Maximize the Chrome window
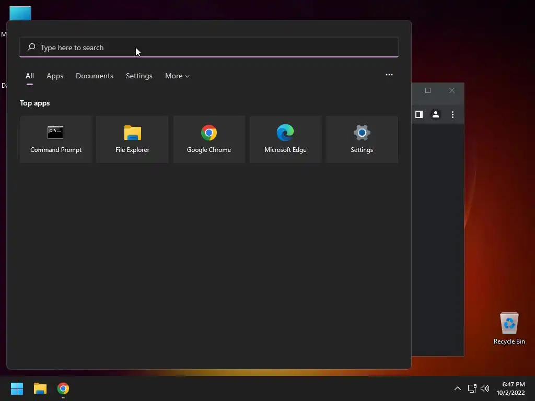Screen dimensions: 535x401 click(x=428, y=90)
